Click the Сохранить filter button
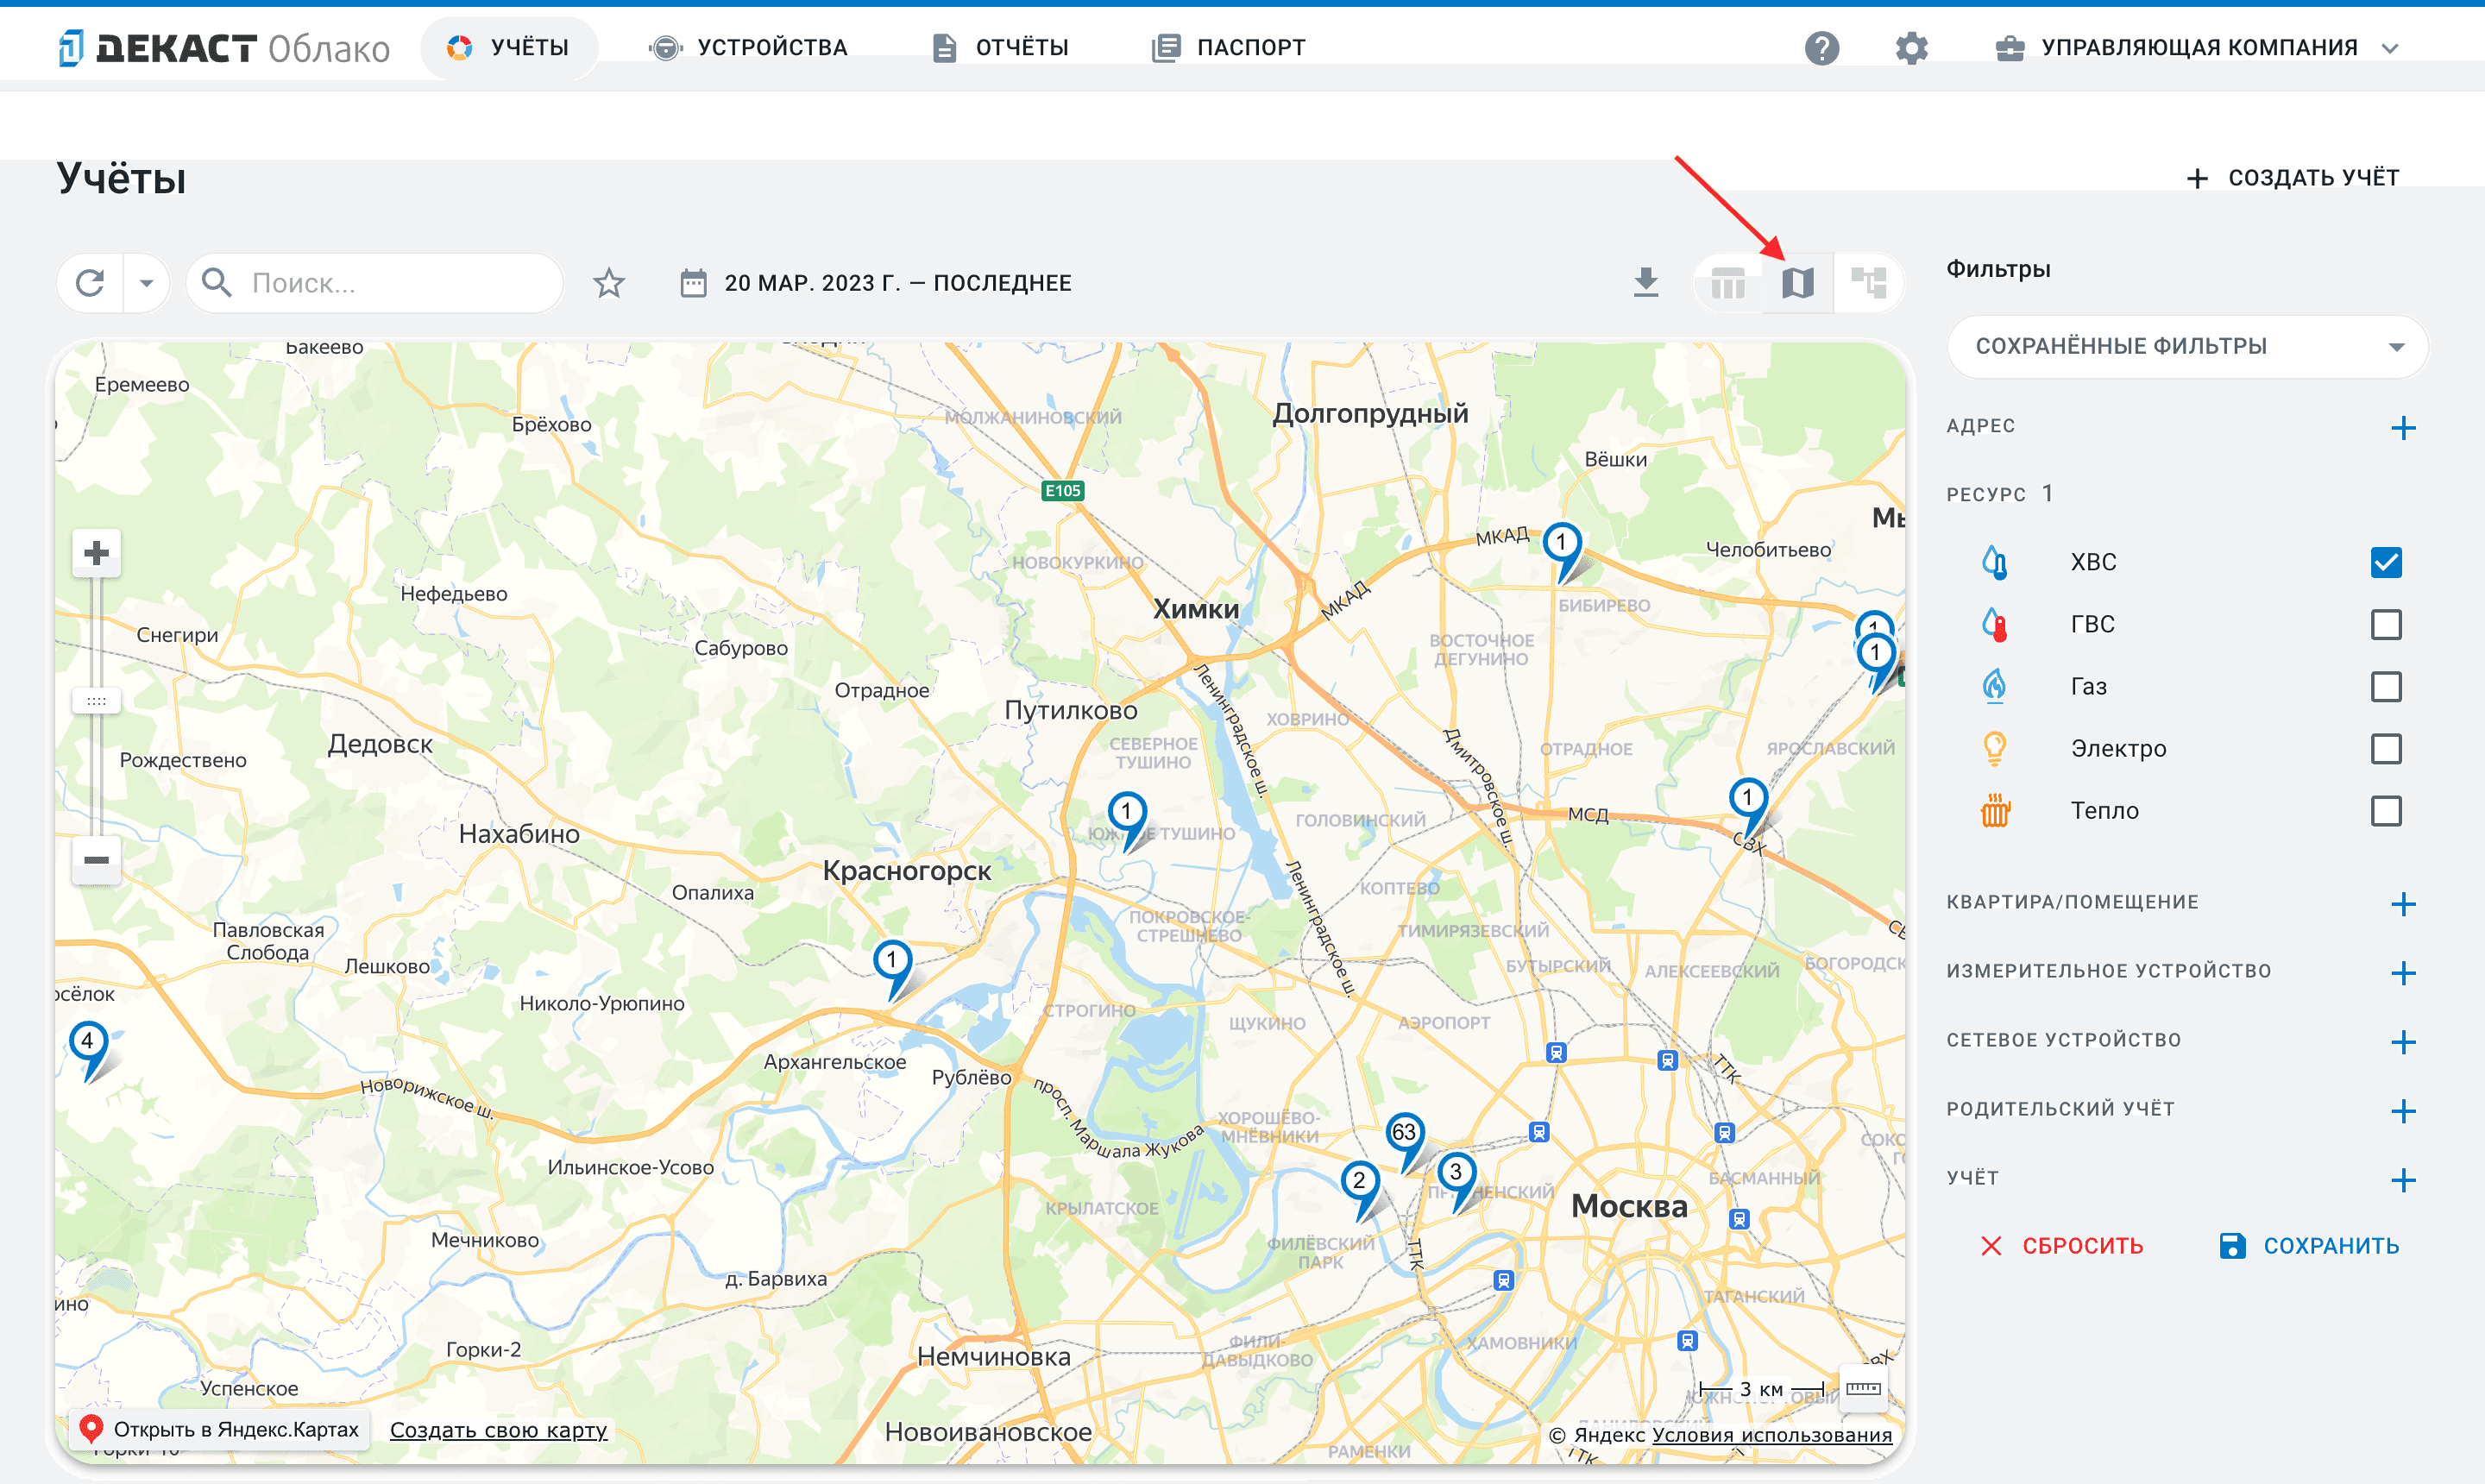 2308,1245
